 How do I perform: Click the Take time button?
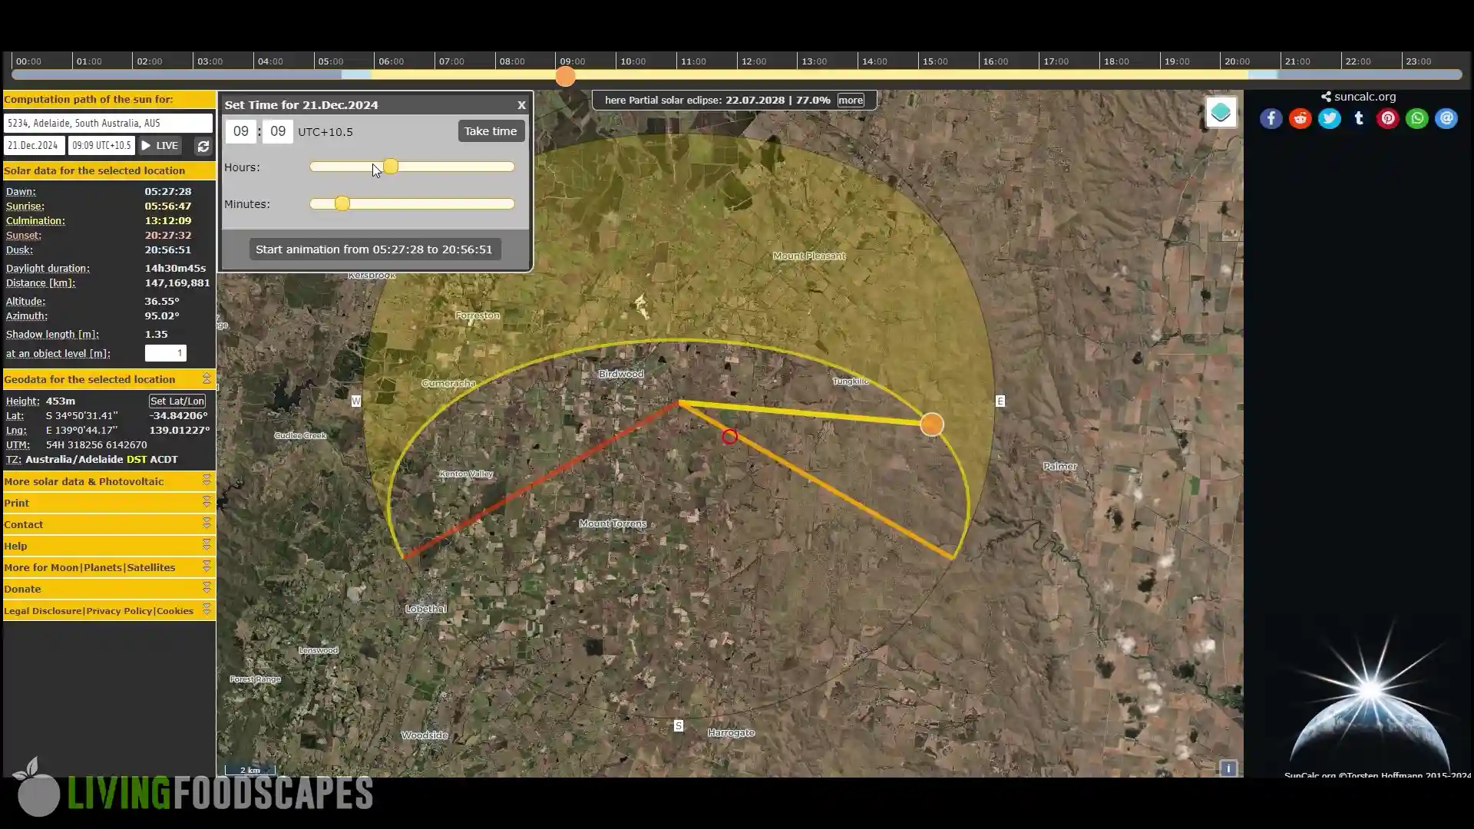[x=491, y=131]
